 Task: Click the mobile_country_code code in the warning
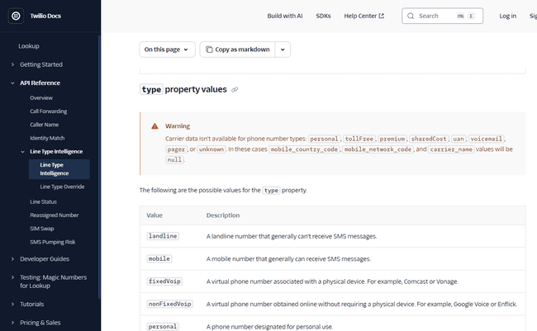(x=305, y=149)
